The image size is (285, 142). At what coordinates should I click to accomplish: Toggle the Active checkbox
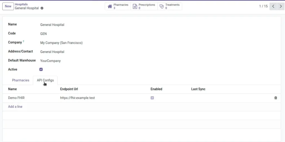coord(41,69)
